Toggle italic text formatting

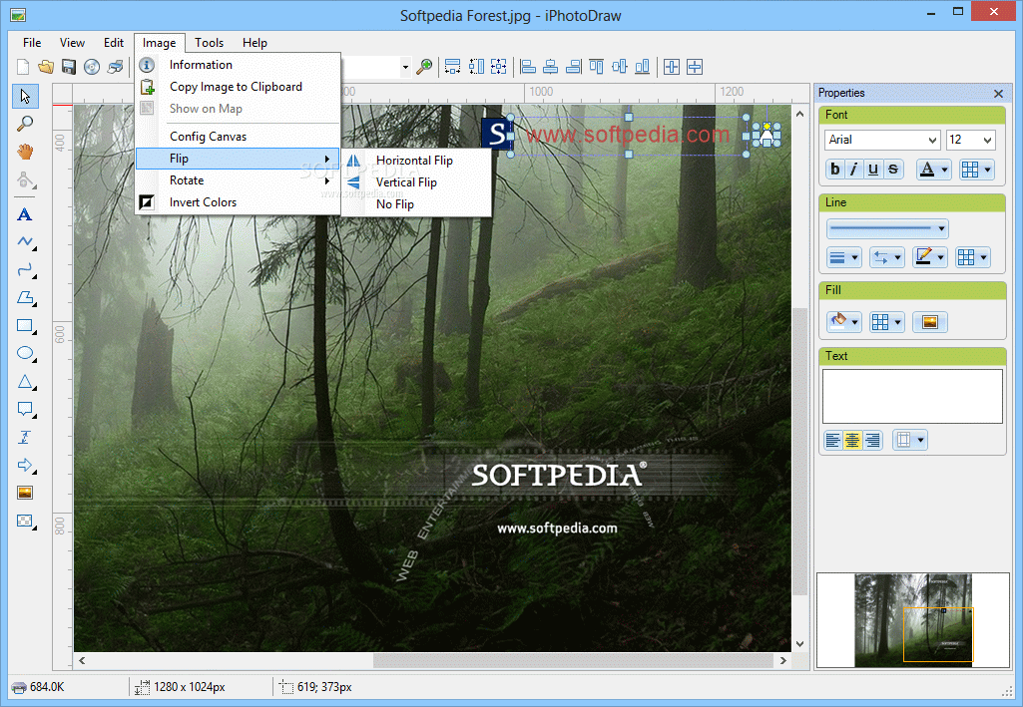click(853, 170)
